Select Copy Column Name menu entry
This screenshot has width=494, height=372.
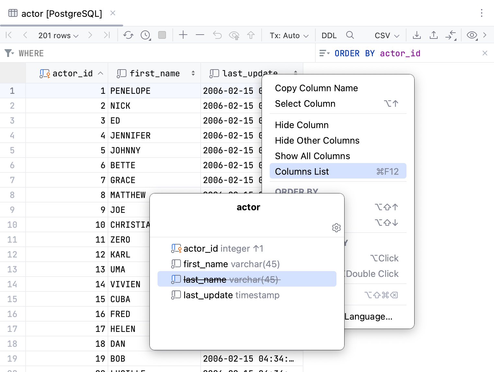[316, 88]
